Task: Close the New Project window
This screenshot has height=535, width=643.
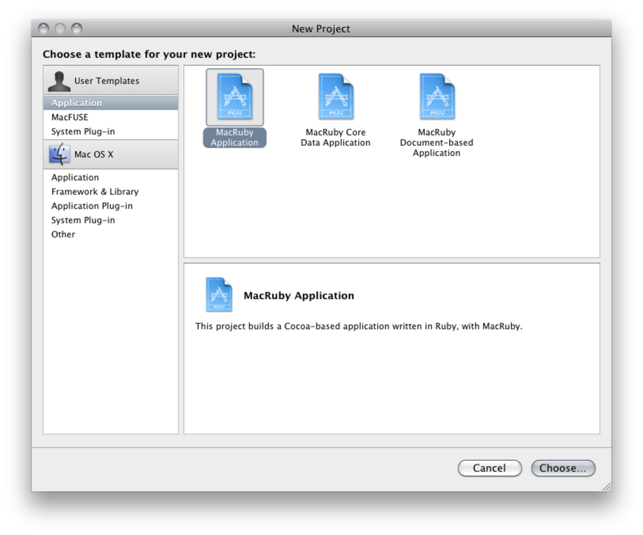Action: [44, 29]
